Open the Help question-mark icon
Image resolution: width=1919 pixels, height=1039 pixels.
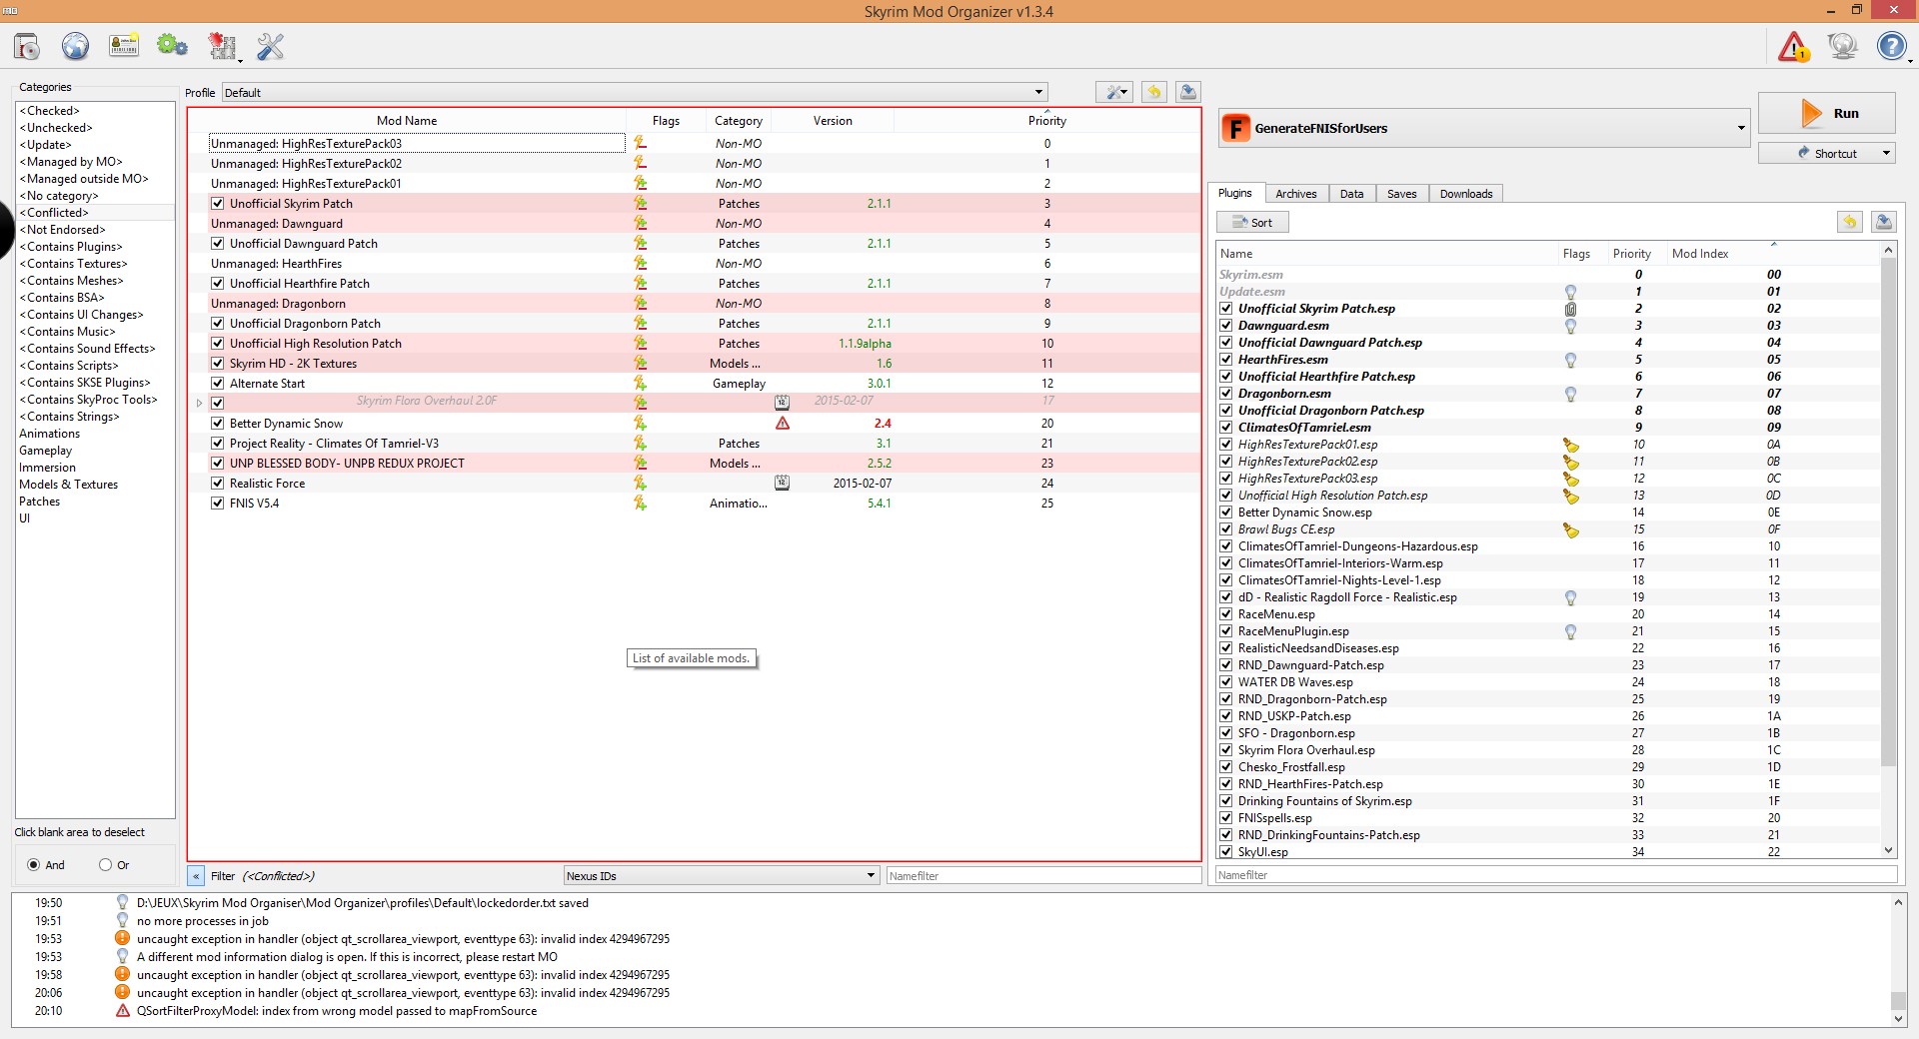1891,46
